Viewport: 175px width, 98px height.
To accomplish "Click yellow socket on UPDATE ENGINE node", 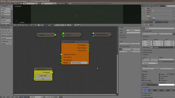I will coord(93,33).
